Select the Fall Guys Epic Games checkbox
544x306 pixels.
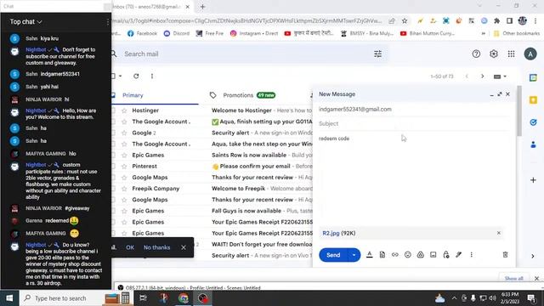[x=113, y=211]
